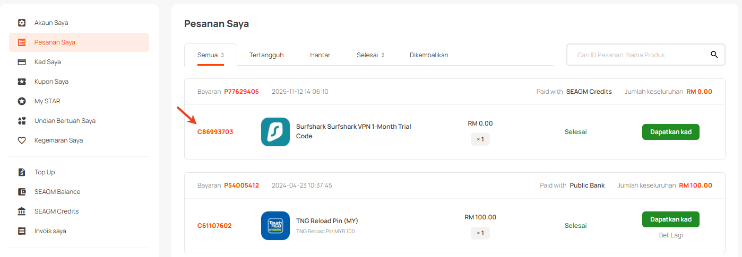Click Dapatkan kad for Surfshark order
Image resolution: width=742 pixels, height=257 pixels.
670,132
